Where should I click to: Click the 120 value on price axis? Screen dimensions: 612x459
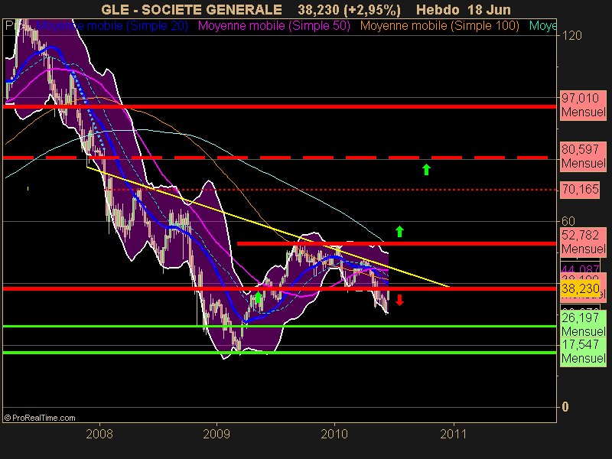[571, 36]
